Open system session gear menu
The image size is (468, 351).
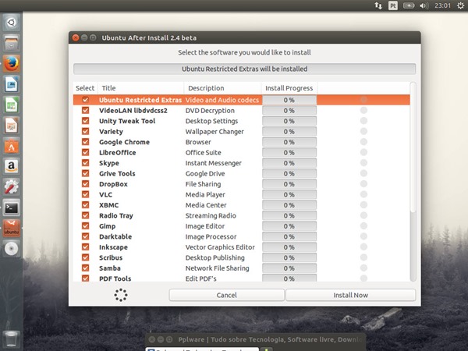pos(460,5)
